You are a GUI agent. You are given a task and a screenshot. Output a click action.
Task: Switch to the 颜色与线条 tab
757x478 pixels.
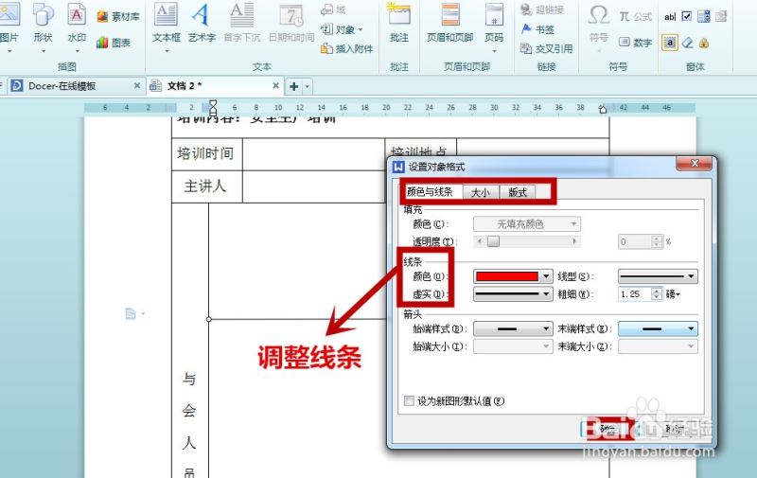pos(430,192)
